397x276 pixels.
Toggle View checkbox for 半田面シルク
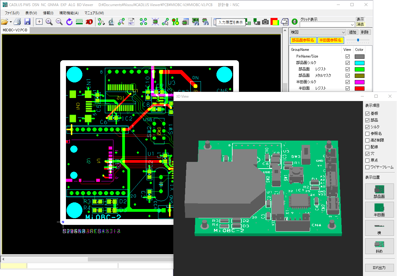347,82
